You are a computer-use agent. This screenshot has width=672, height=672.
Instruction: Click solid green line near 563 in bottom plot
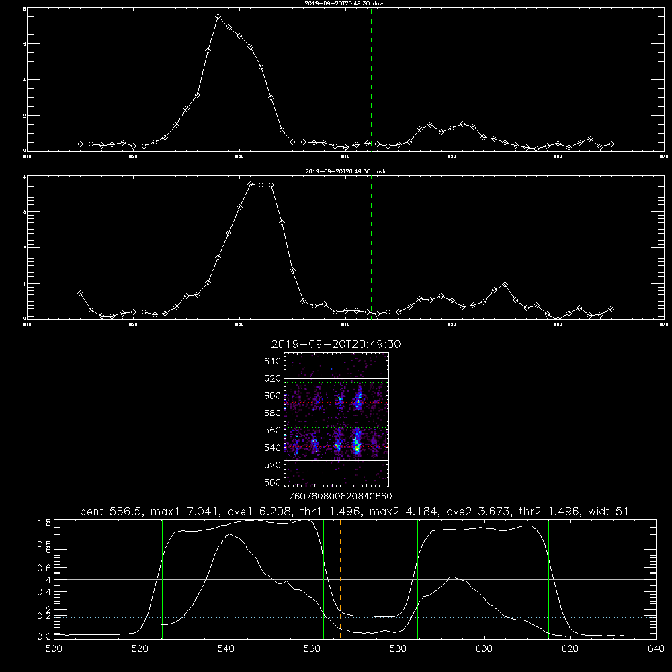(324, 579)
